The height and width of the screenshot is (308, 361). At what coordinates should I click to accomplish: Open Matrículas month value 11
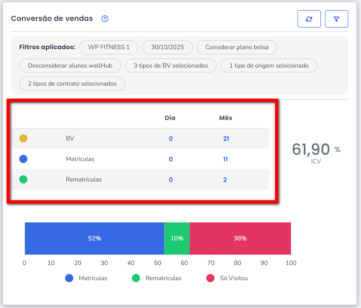226,159
